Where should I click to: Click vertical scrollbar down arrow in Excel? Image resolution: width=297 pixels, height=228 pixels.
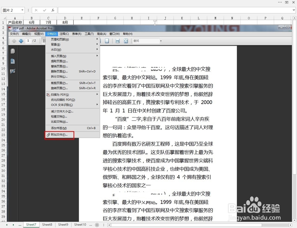pyautogui.click(x=295, y=220)
